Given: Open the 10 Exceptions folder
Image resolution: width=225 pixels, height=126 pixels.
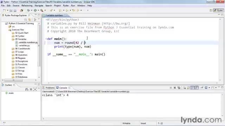Looking at the screenshot, I should [x=22, y=61].
